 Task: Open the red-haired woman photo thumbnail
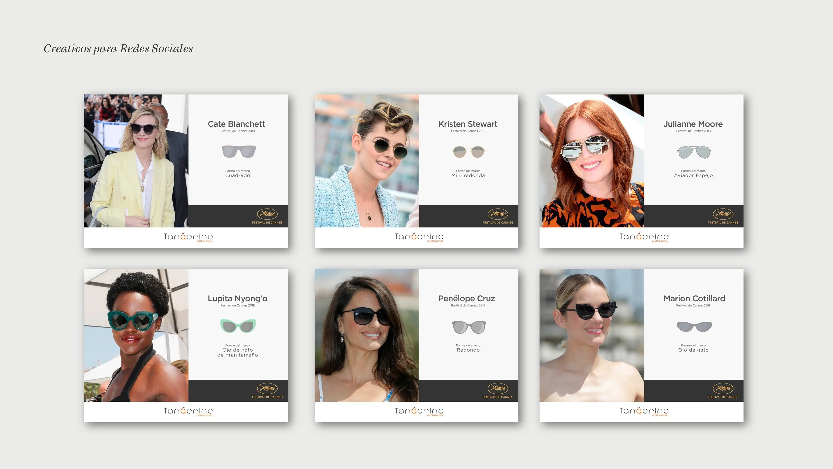pyautogui.click(x=592, y=161)
